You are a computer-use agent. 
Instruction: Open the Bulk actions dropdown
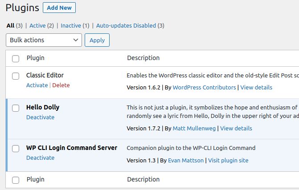click(x=44, y=40)
